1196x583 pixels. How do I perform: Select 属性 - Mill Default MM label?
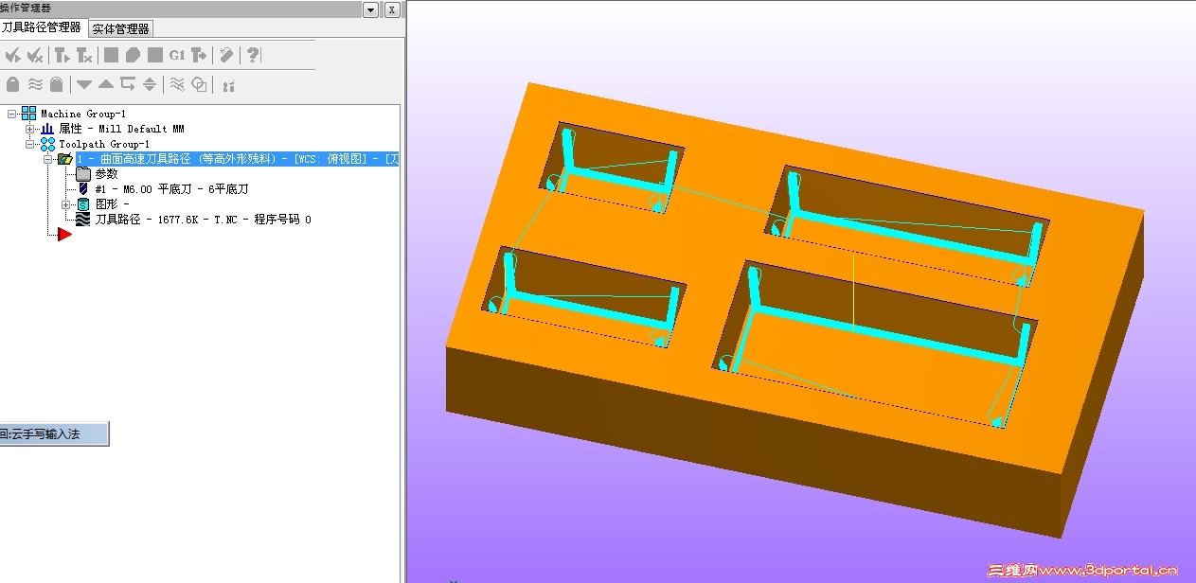coord(121,129)
